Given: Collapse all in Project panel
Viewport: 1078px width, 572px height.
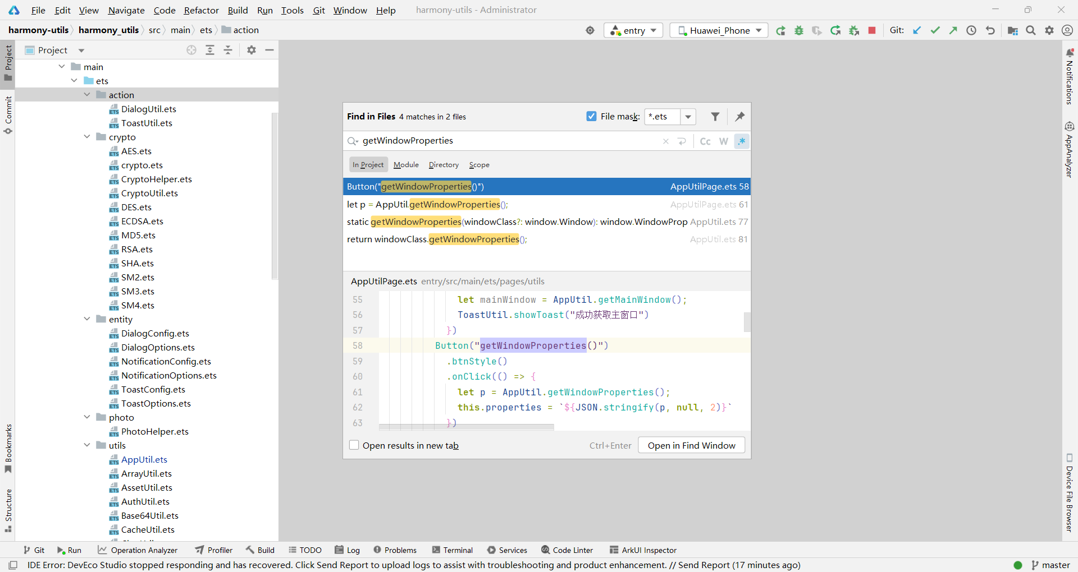Looking at the screenshot, I should [228, 50].
